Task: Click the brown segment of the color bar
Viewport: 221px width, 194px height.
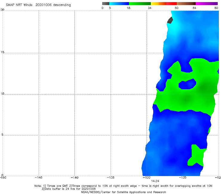Action: pyautogui.click(x=186, y=4)
